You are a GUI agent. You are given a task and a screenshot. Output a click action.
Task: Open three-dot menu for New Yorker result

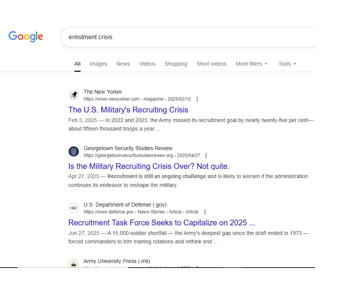(197, 99)
